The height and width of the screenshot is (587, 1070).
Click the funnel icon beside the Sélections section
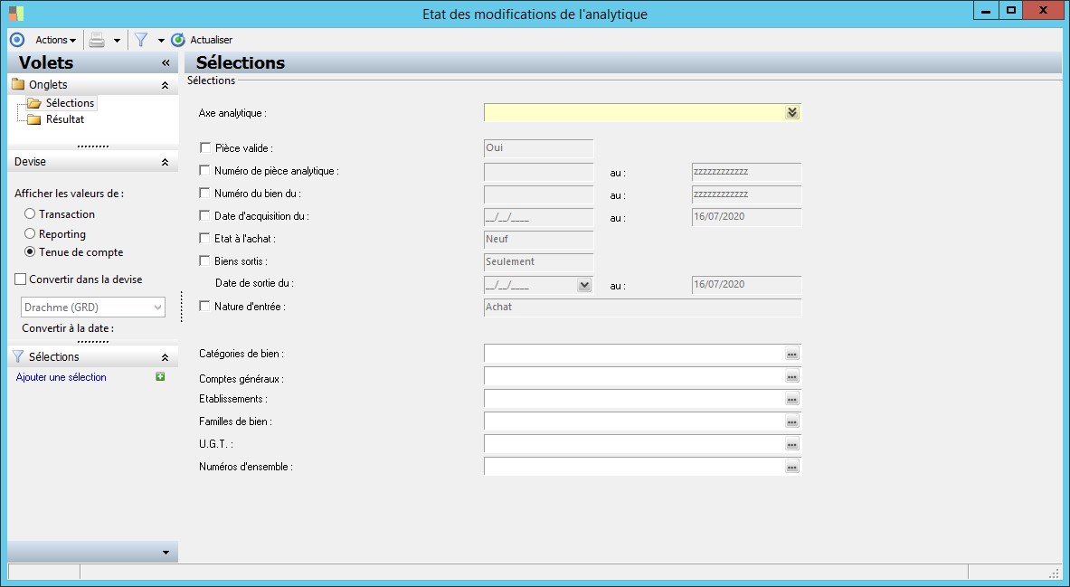[x=18, y=356]
